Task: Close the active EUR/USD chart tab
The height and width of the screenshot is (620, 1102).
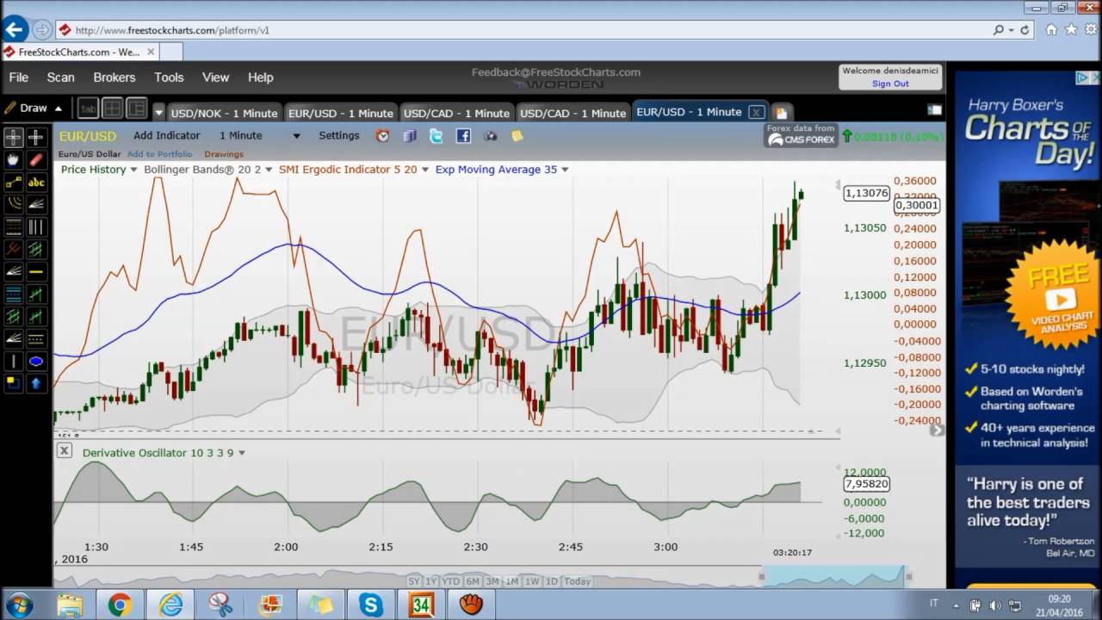Action: [x=756, y=112]
